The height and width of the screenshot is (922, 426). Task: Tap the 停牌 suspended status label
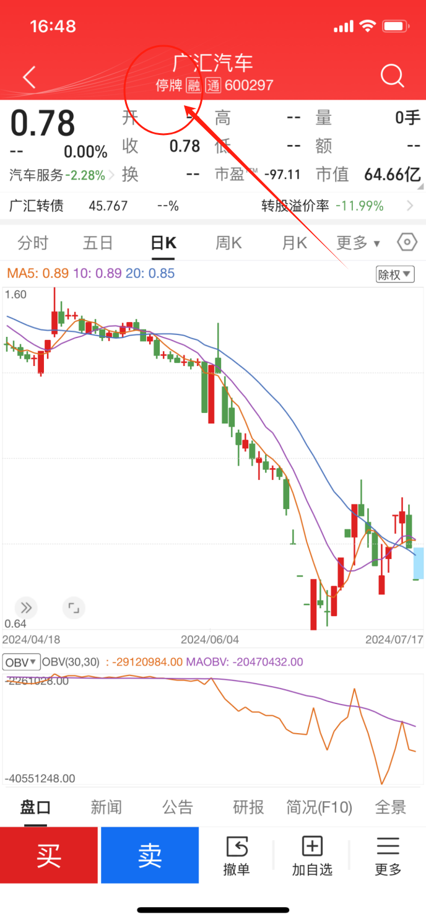coord(169,85)
